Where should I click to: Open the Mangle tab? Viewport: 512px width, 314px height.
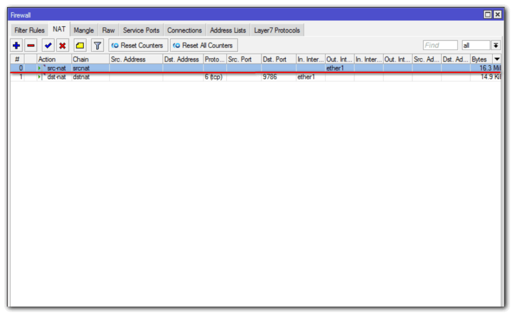tap(83, 30)
